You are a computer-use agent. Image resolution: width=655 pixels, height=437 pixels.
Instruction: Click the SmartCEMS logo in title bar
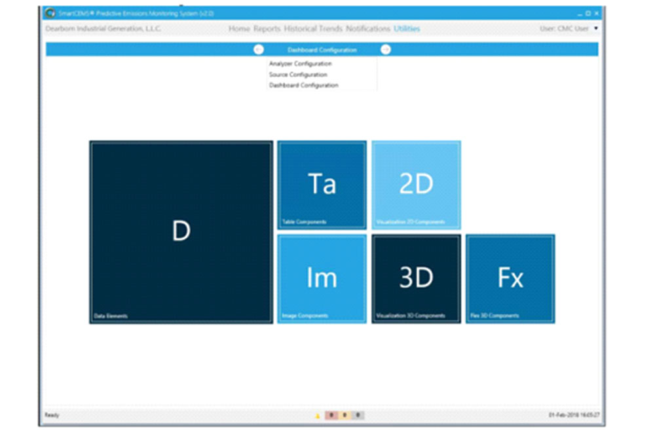tap(49, 13)
